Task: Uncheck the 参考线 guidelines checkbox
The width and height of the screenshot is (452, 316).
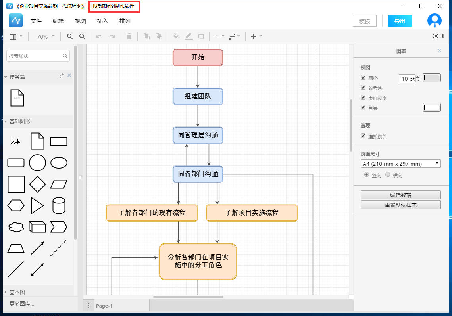Action: point(363,88)
